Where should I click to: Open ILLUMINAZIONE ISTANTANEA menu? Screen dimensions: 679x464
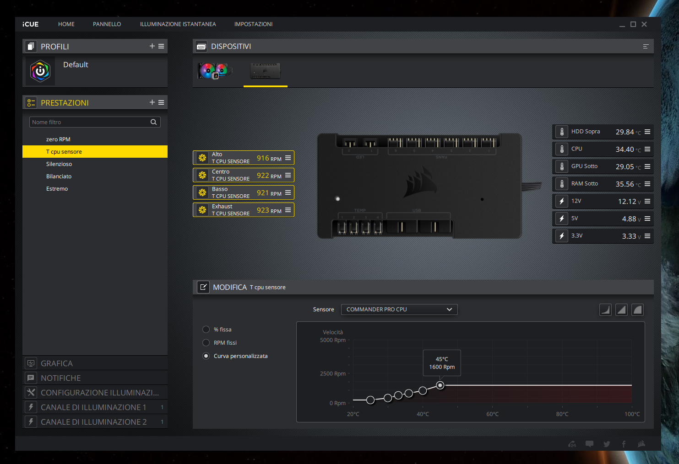click(x=178, y=24)
